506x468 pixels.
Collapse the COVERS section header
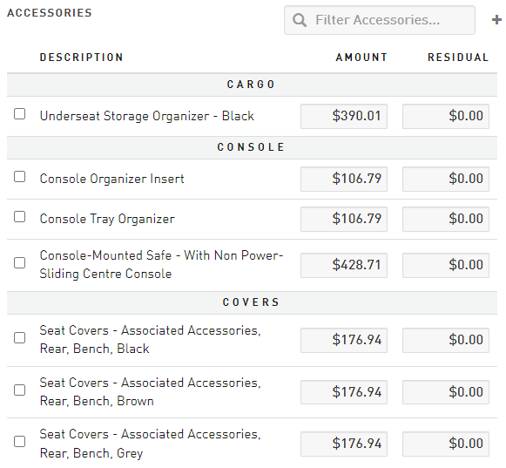(x=252, y=302)
